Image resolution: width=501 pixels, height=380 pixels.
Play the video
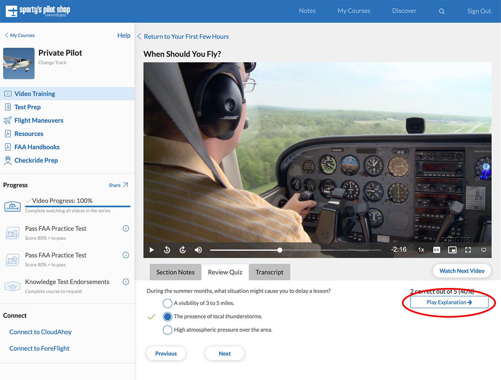(x=151, y=249)
